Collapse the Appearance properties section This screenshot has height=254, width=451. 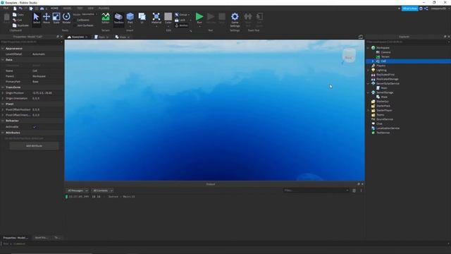coord(3,49)
